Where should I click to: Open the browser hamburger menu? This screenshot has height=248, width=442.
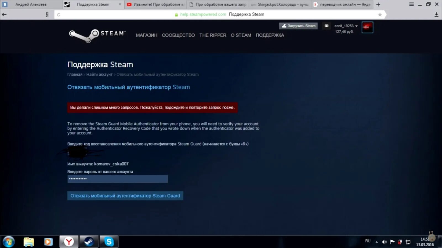411,4
